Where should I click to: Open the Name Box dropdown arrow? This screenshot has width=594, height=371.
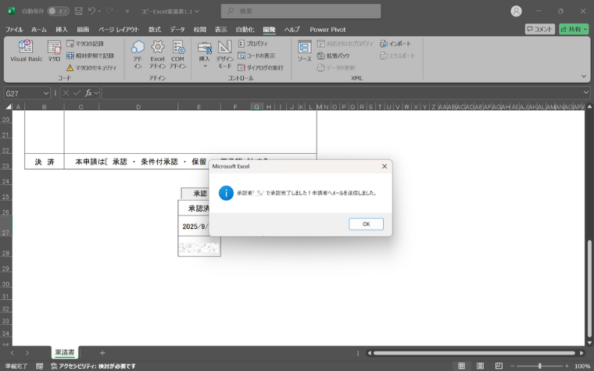(46, 93)
